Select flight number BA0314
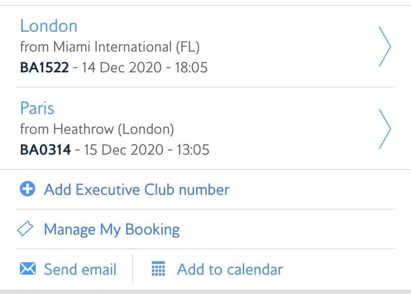The width and height of the screenshot is (411, 294). 46,150
